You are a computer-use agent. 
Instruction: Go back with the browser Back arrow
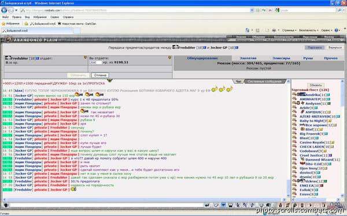tap(4, 10)
